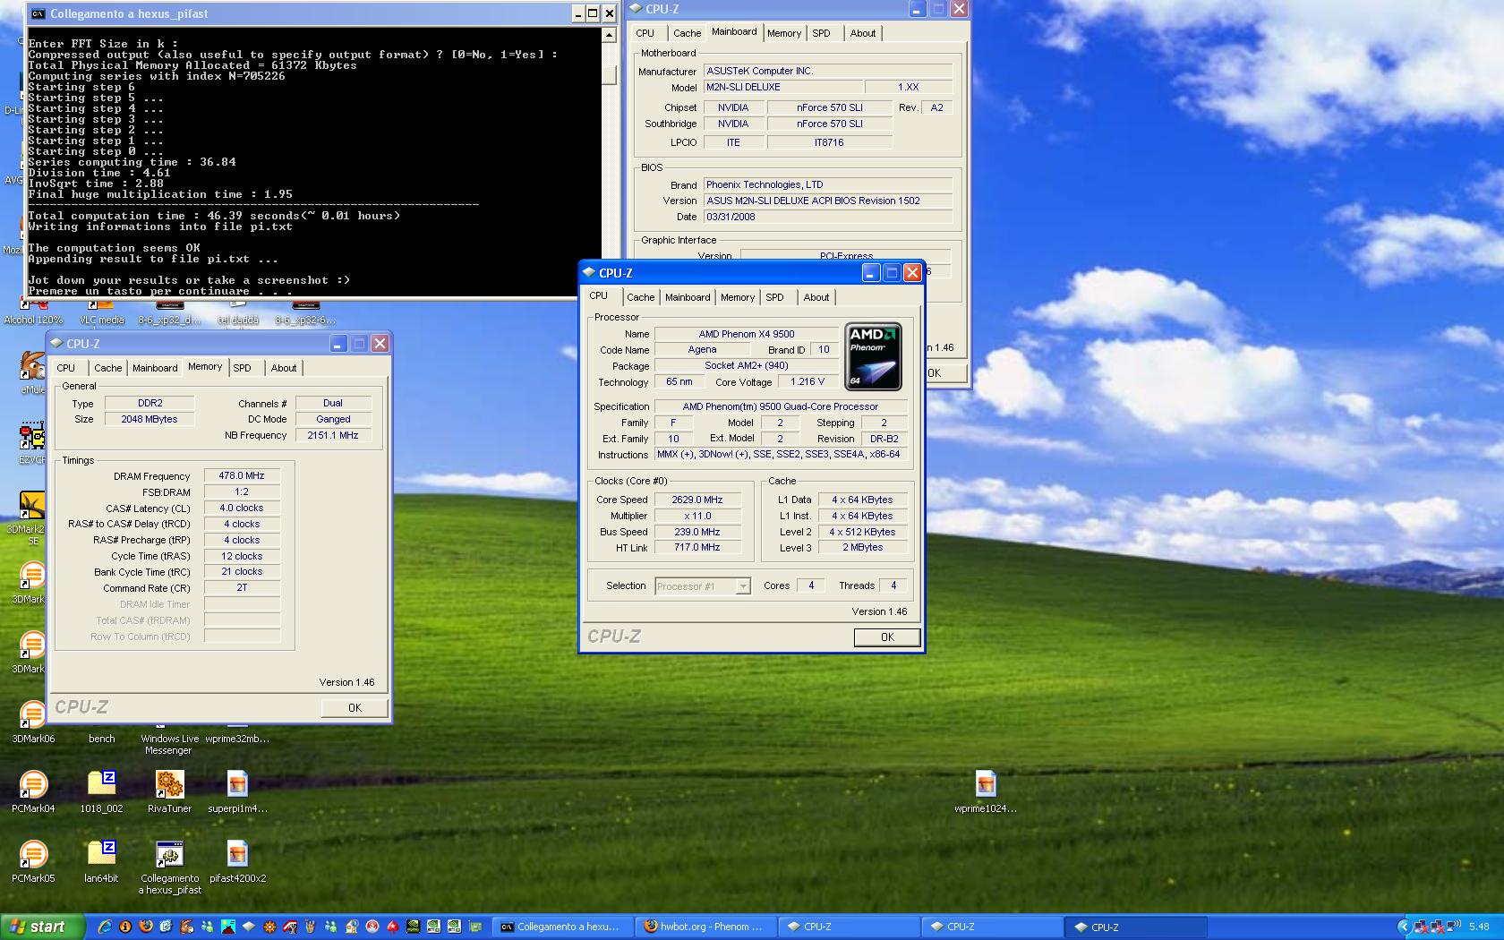Image resolution: width=1504 pixels, height=940 pixels.
Task: Click the CPU-Z chip icon in quick launch
Action: coord(249,927)
